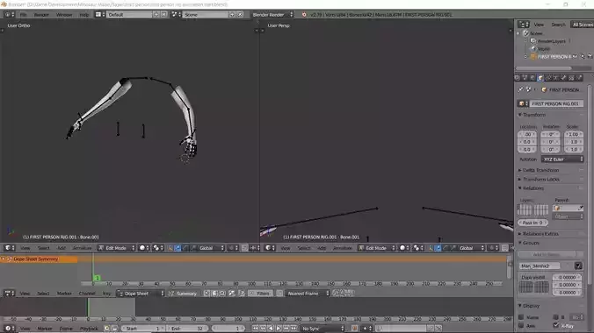Image resolution: width=594 pixels, height=333 pixels.
Task: Collapse the Groups panel
Action: tap(531, 243)
